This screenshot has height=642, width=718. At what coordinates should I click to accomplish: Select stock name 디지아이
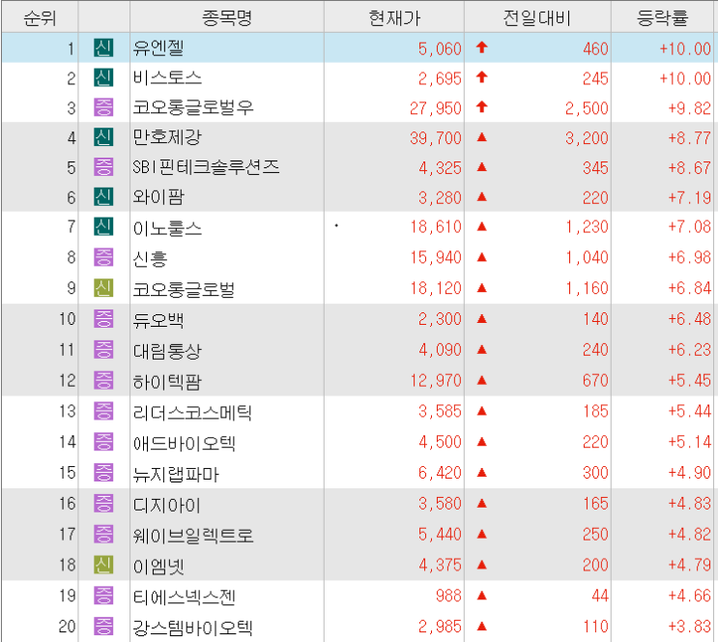[167, 504]
